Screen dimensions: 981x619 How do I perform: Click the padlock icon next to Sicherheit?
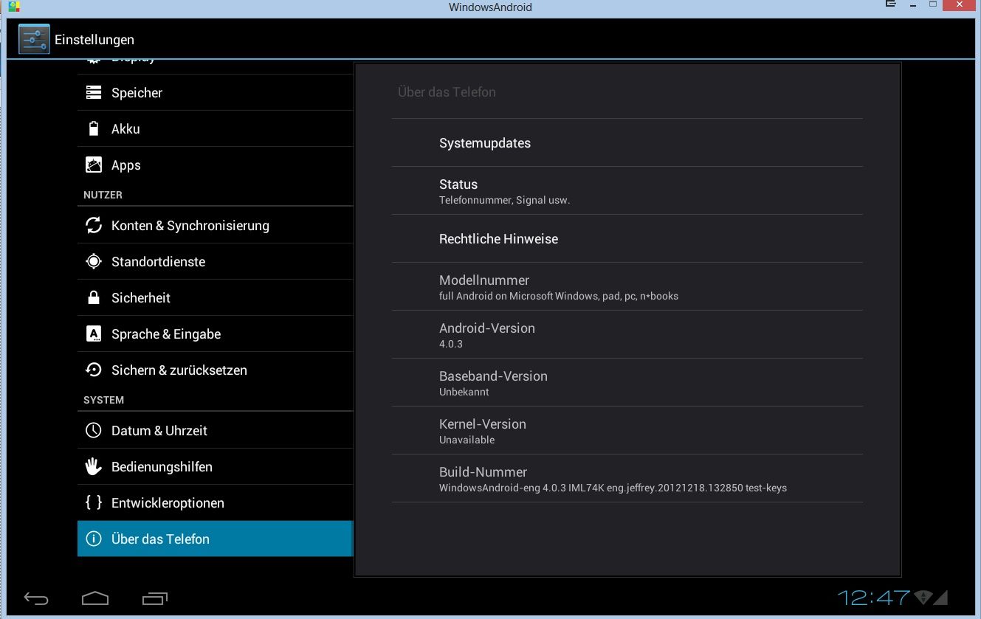(94, 297)
